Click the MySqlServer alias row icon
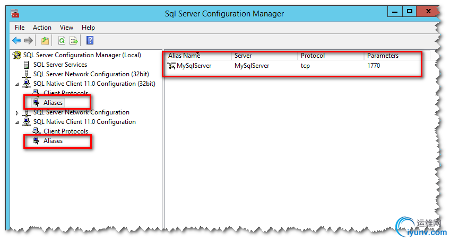The width and height of the screenshot is (450, 241). (171, 66)
